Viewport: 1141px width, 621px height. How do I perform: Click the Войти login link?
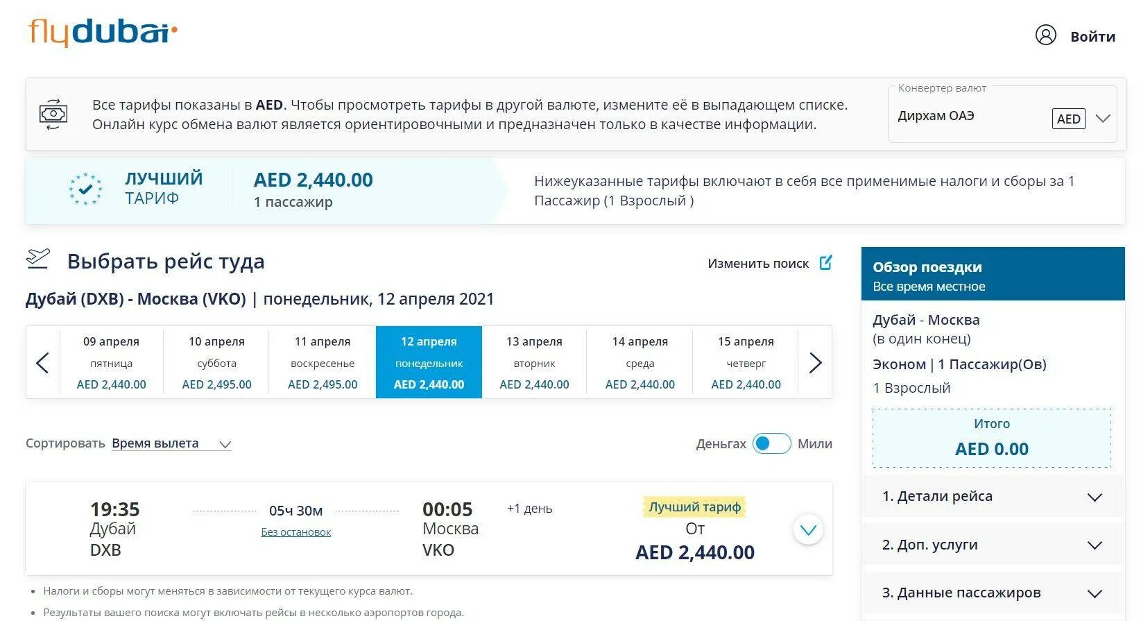(x=1092, y=37)
